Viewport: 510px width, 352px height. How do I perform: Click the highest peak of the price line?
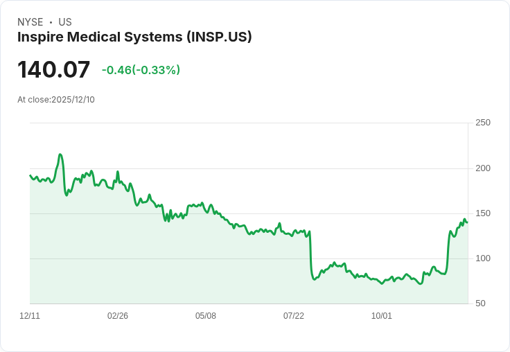[x=60, y=155]
